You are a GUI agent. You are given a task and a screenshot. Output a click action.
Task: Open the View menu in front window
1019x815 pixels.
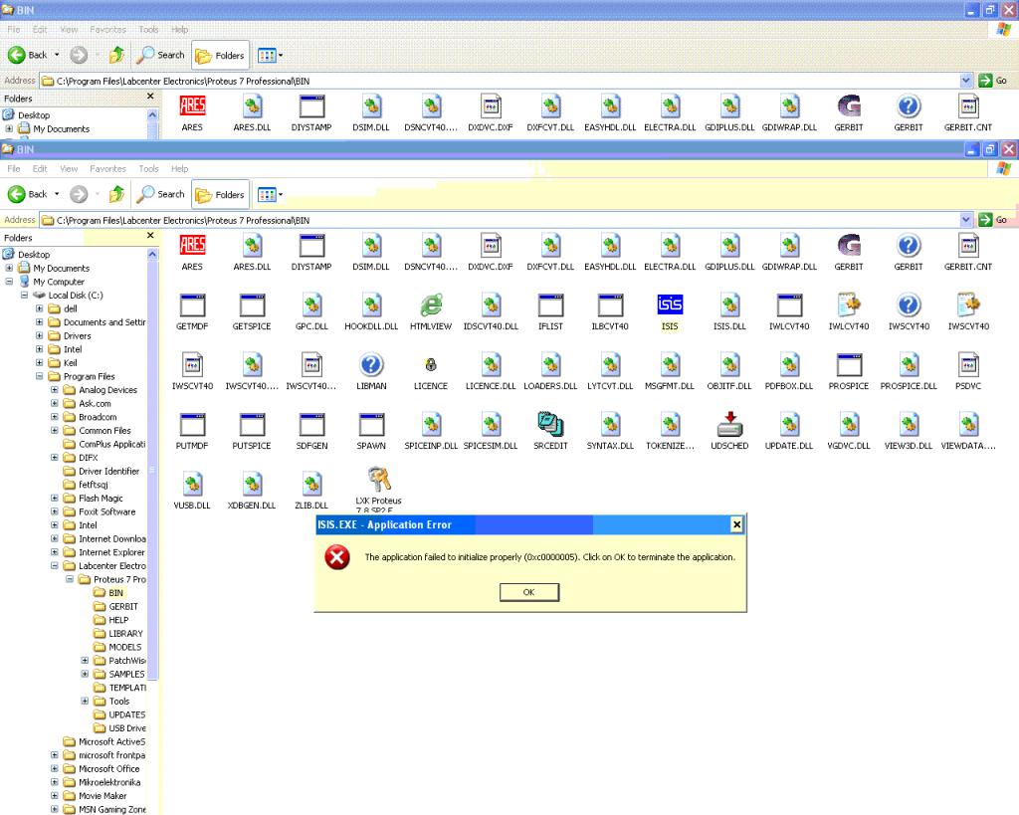[69, 169]
